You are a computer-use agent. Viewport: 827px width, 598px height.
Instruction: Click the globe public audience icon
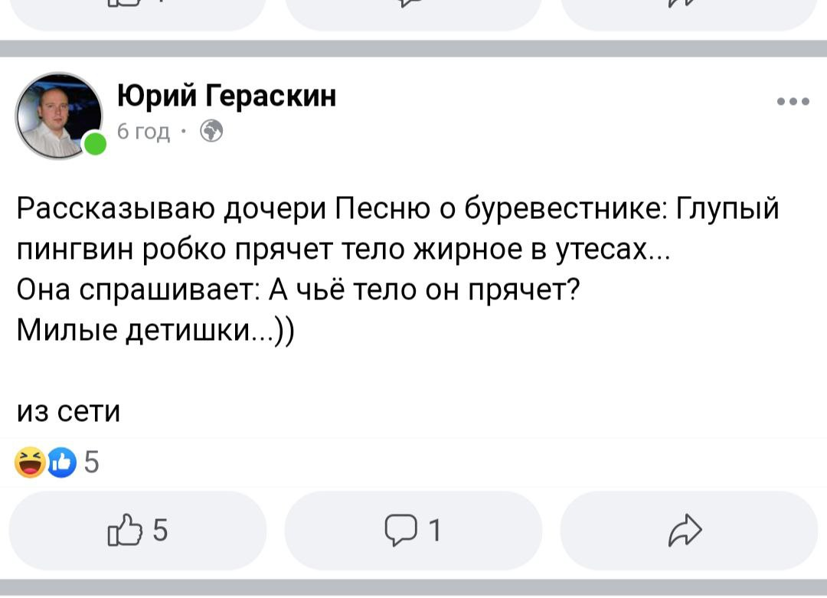pos(211,131)
